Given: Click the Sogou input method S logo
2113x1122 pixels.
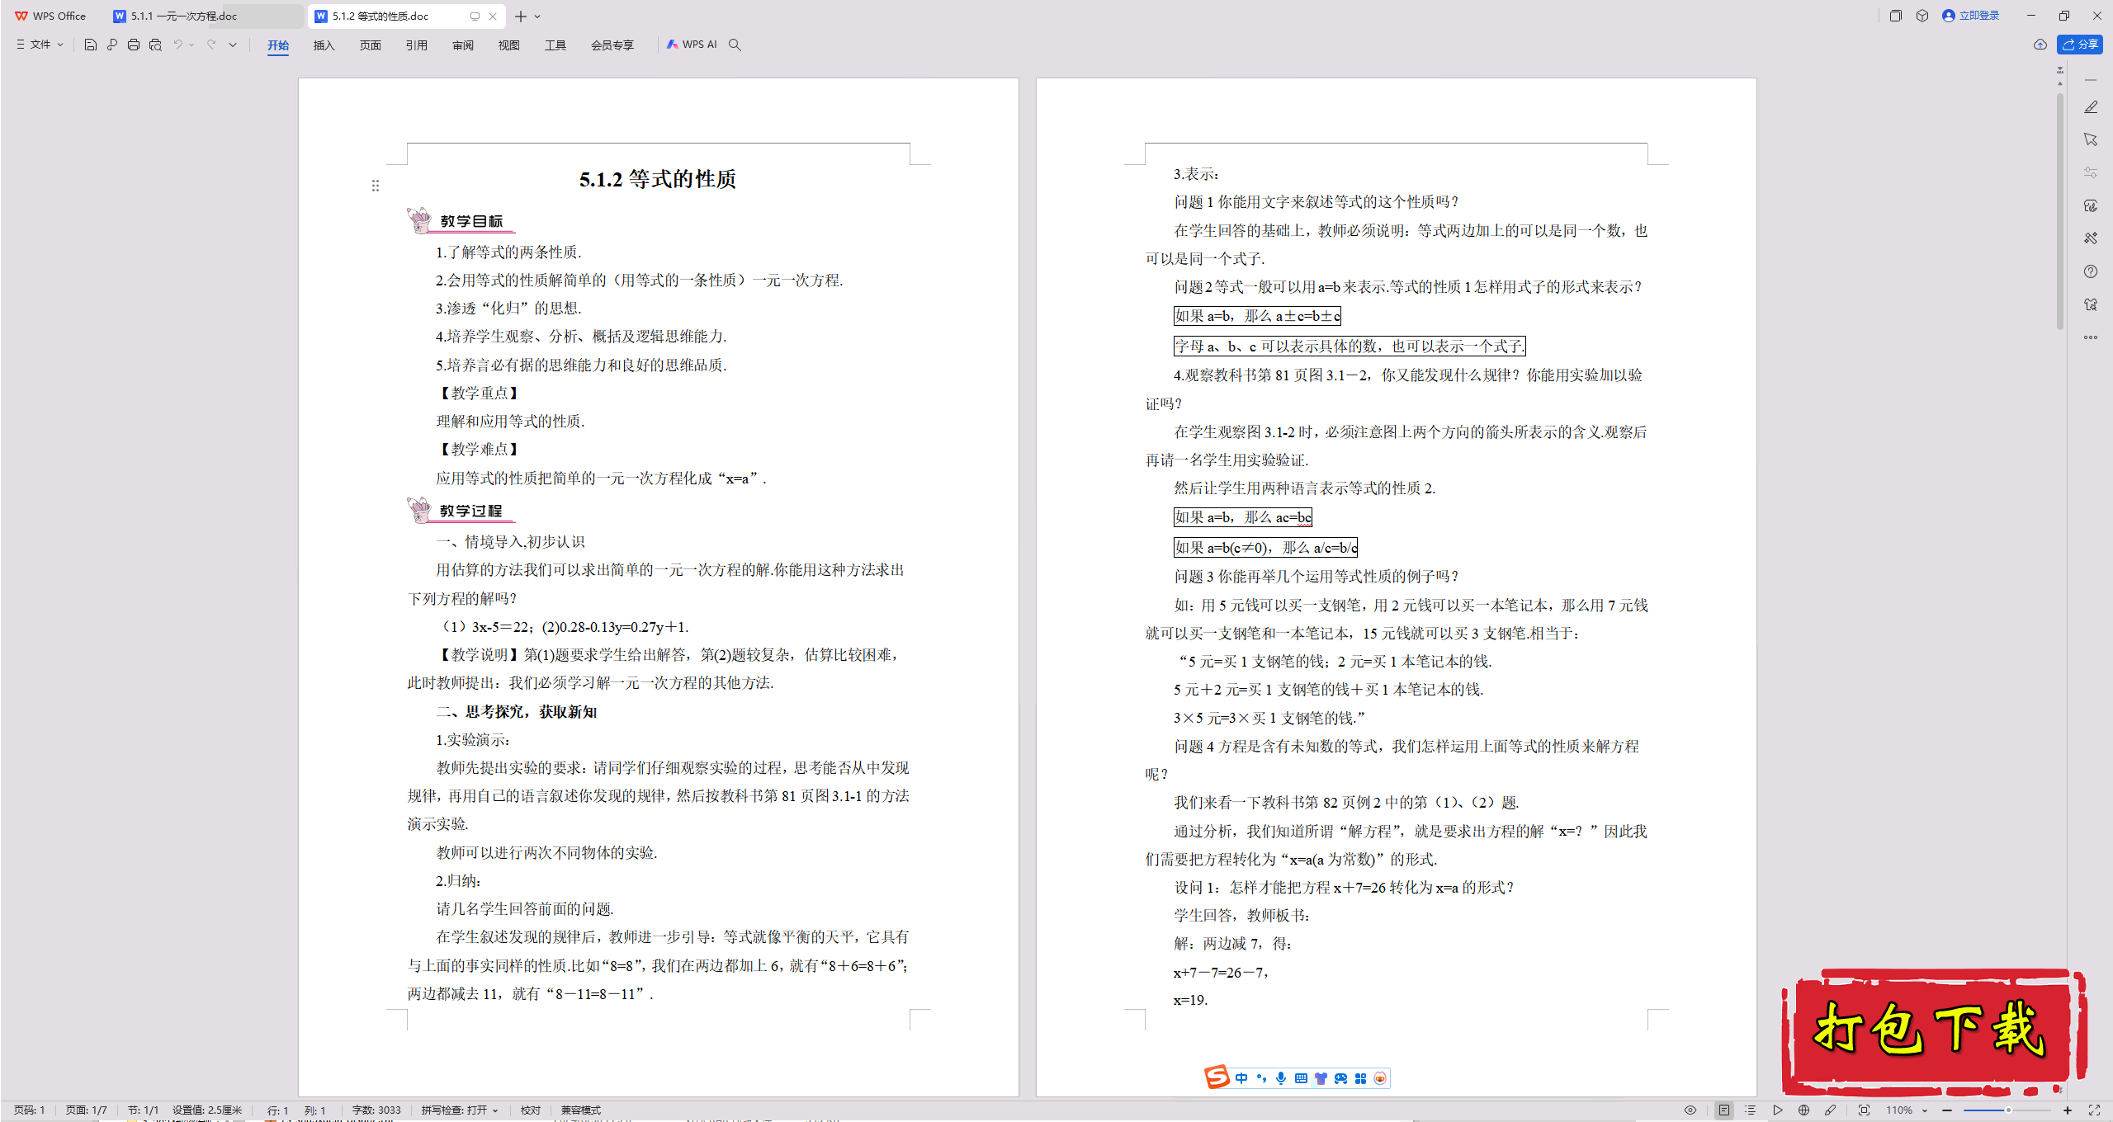Looking at the screenshot, I should (1217, 1077).
